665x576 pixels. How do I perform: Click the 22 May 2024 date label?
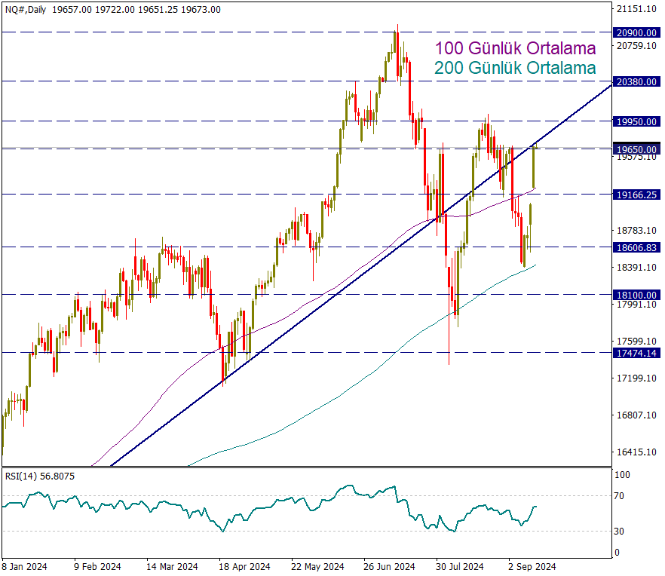[317, 567]
